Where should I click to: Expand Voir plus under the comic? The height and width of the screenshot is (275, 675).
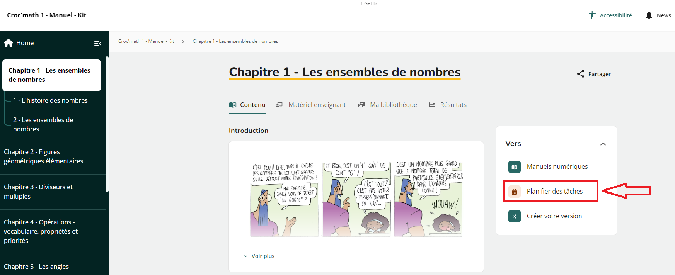click(259, 256)
